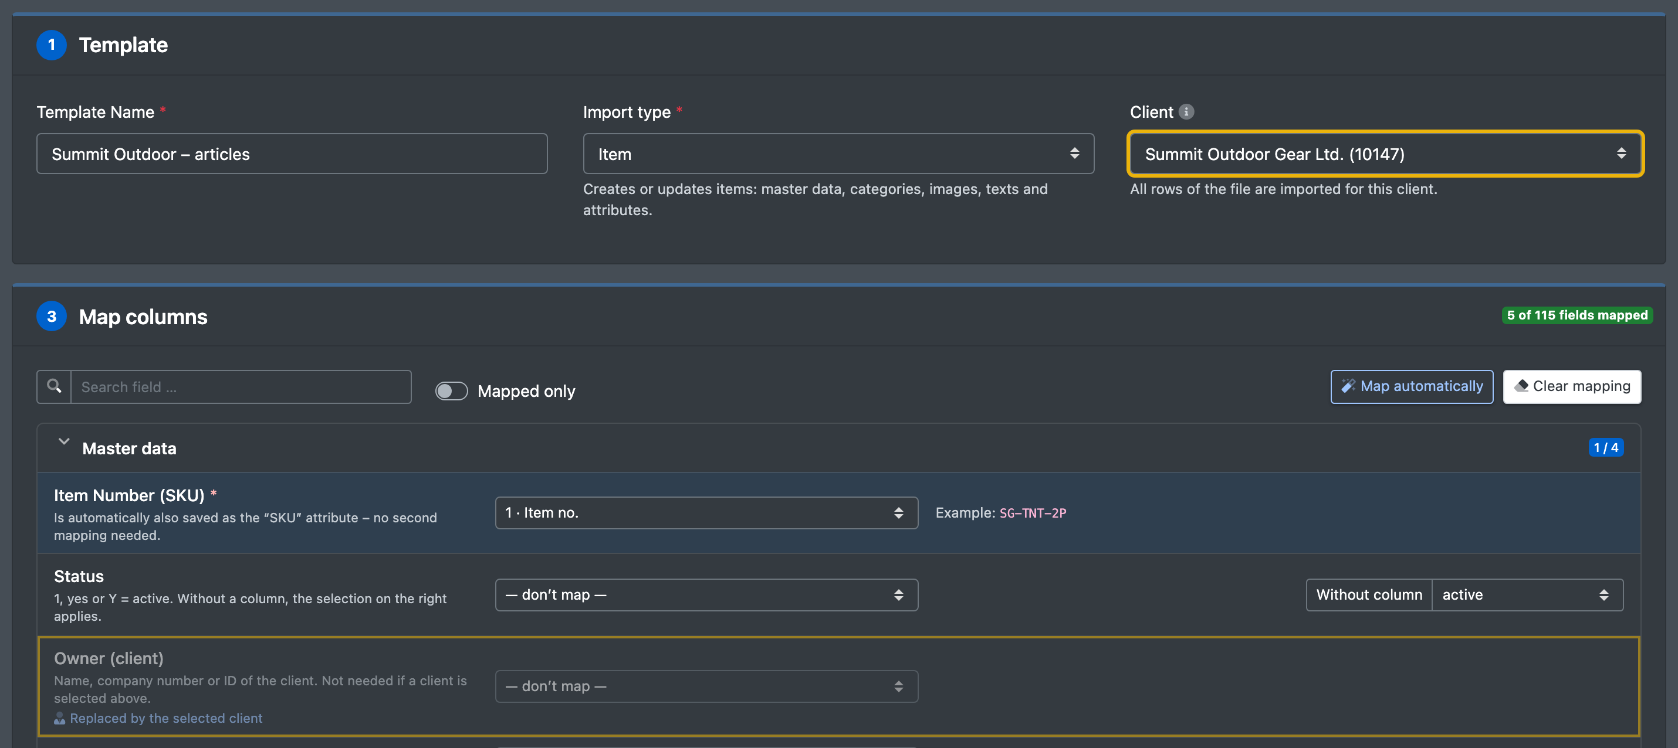Click the Search field input
The height and width of the screenshot is (748, 1678).
click(241, 387)
